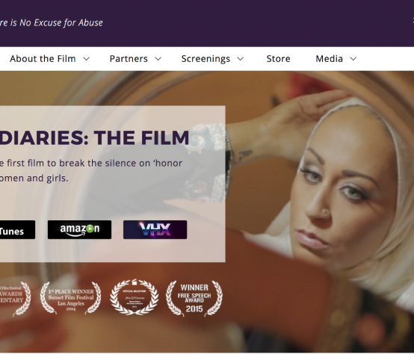
Task: Click the 'DIARIES: THE FILM' heading
Action: tap(94, 137)
